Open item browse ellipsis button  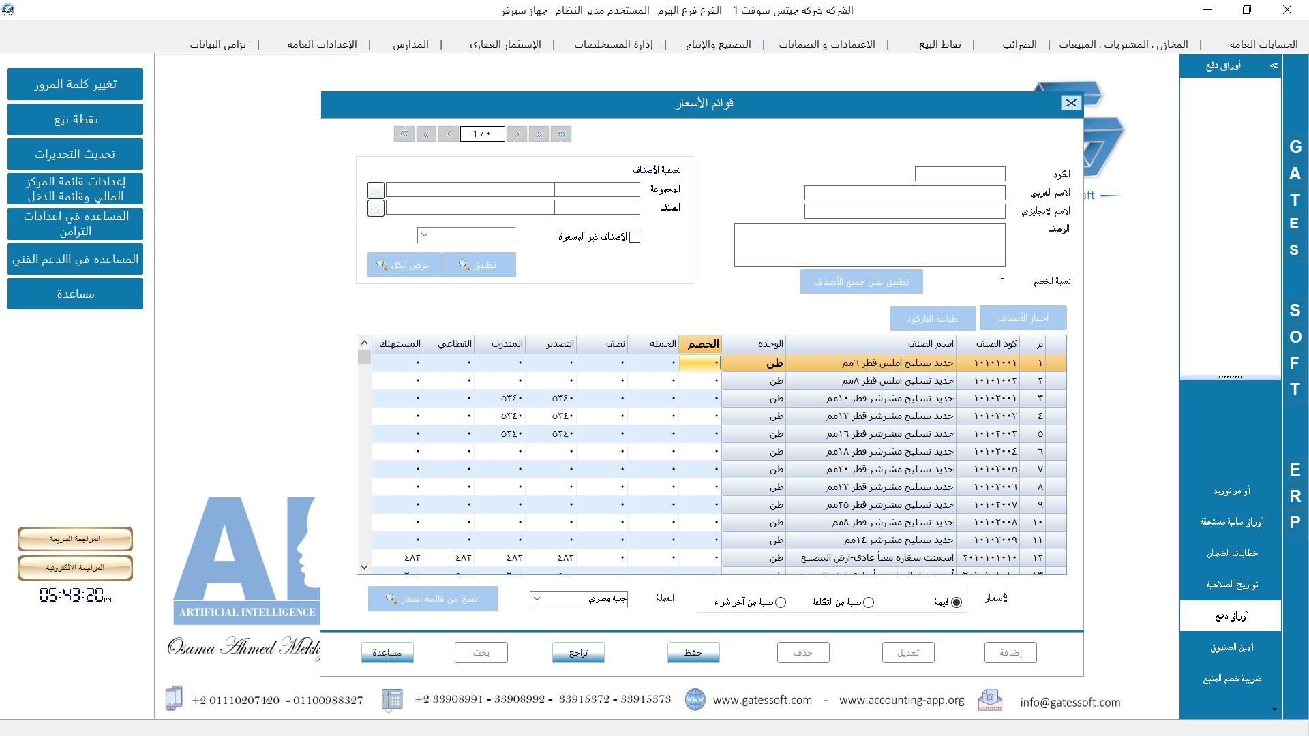[376, 208]
